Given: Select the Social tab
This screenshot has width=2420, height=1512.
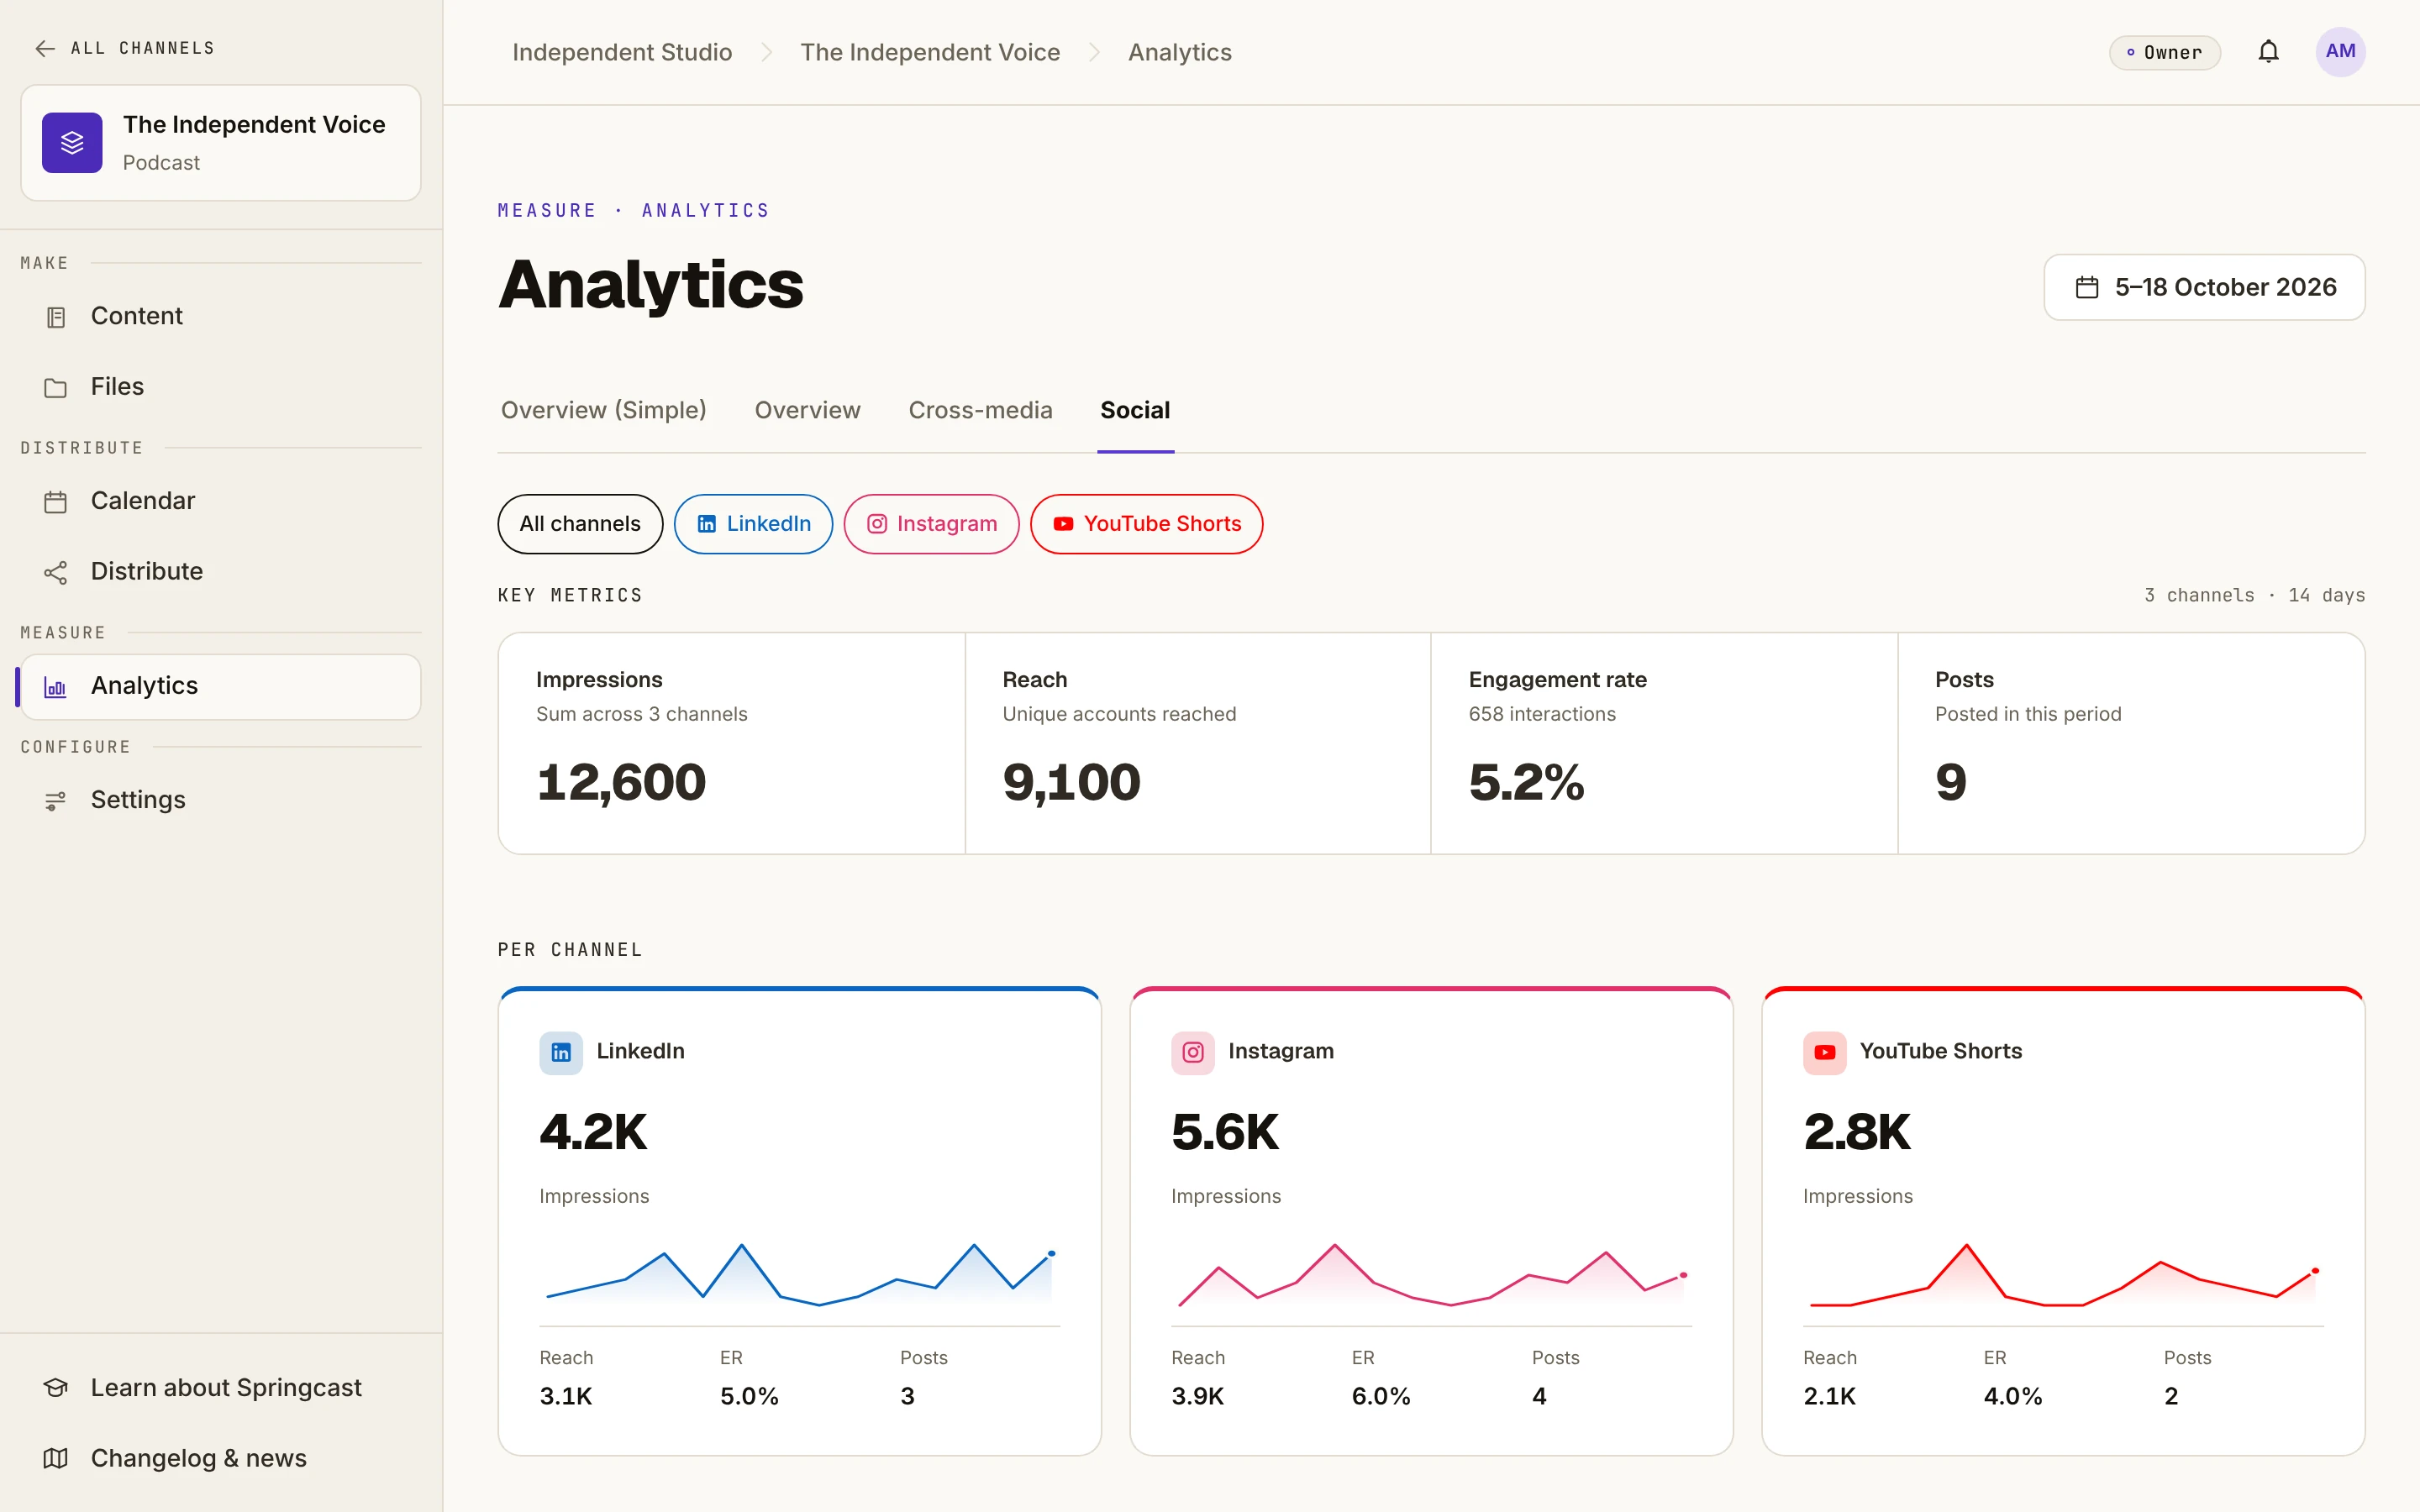Looking at the screenshot, I should [x=1135, y=410].
